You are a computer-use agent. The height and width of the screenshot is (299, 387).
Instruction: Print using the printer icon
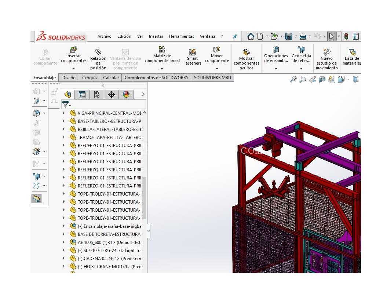tap(303, 37)
